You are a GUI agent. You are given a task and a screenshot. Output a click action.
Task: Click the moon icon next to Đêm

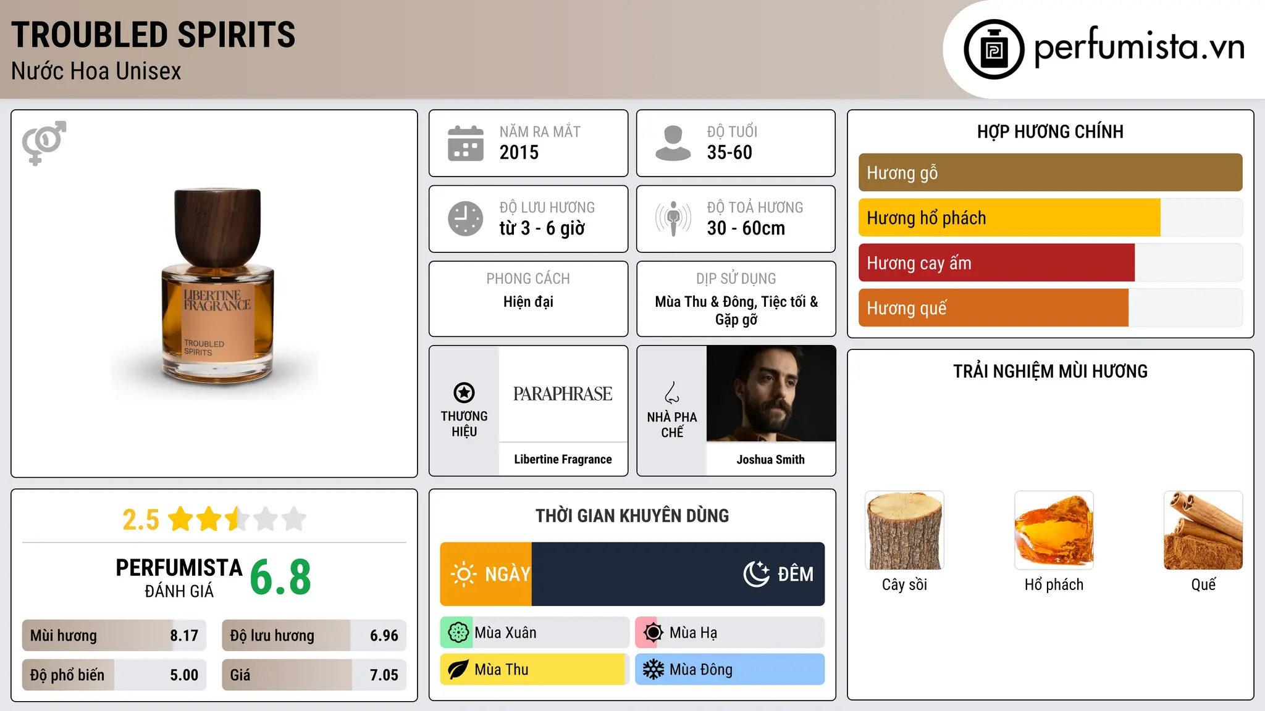click(x=756, y=574)
